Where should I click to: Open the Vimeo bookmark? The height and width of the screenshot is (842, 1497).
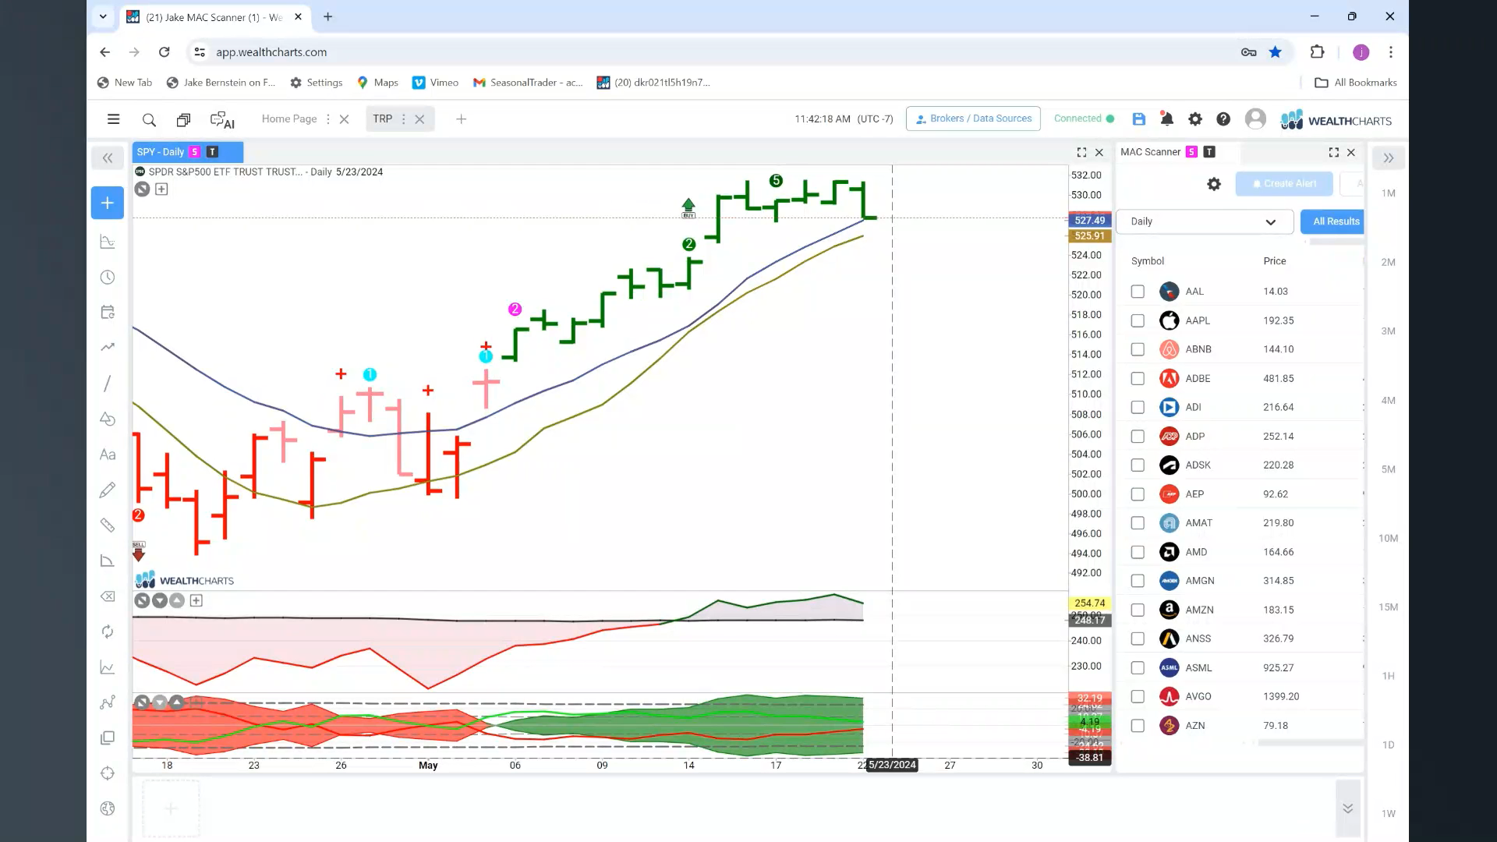435,83
